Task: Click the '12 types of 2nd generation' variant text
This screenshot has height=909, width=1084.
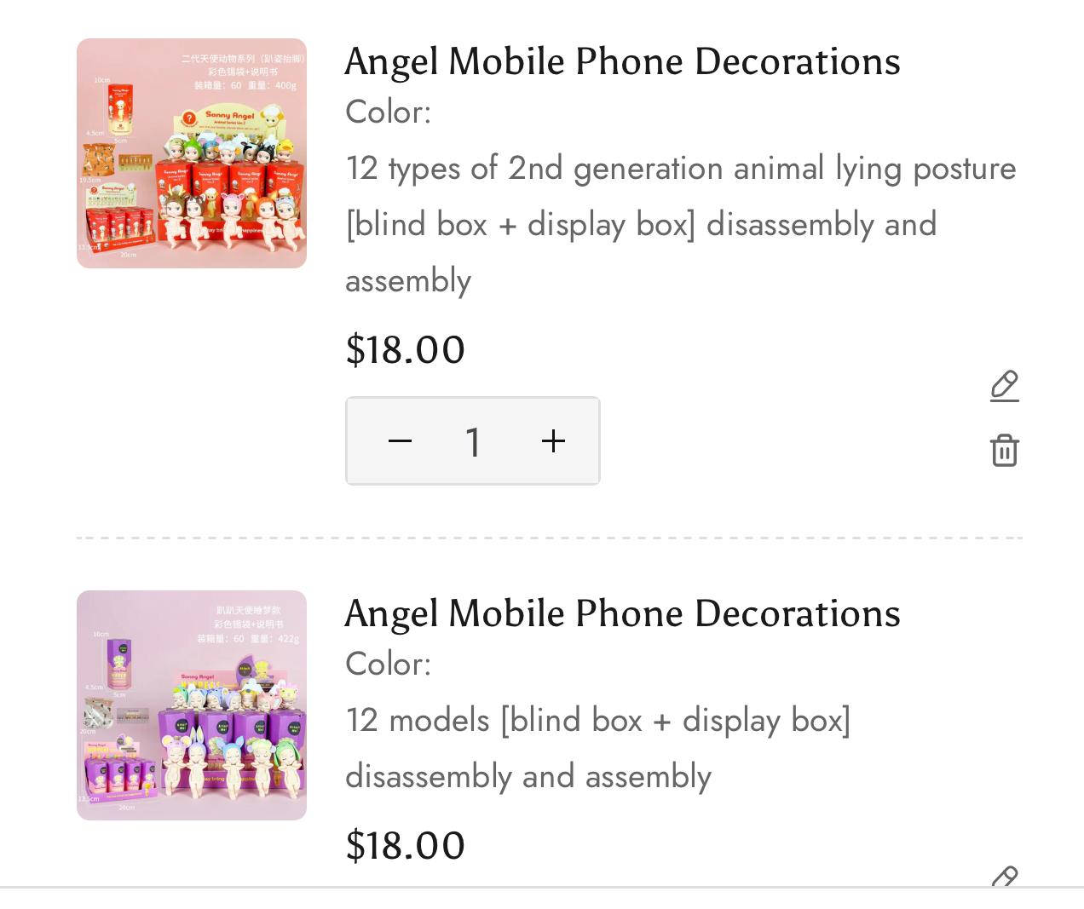Action: click(x=680, y=168)
